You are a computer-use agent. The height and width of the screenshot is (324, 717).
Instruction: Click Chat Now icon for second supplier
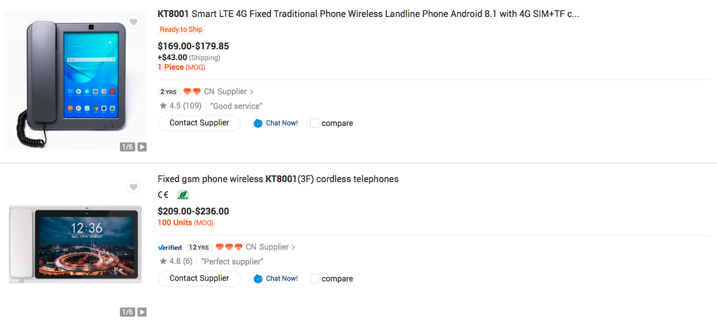258,279
